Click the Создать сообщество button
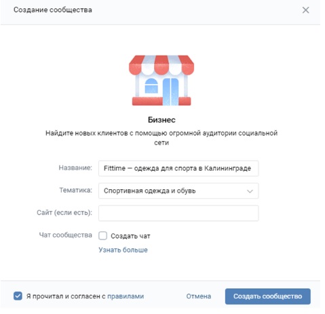Image resolution: width=325 pixels, height=314 pixels. pos(268,296)
